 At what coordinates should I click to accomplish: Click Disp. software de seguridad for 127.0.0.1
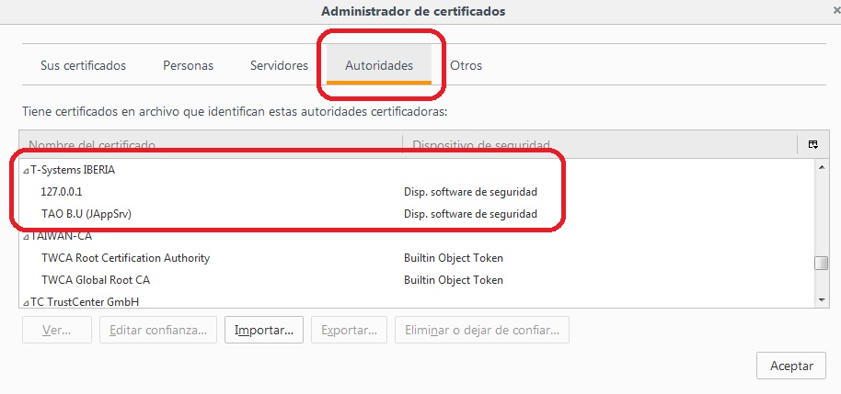tap(470, 192)
